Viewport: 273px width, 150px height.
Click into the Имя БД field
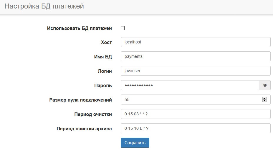(195, 56)
